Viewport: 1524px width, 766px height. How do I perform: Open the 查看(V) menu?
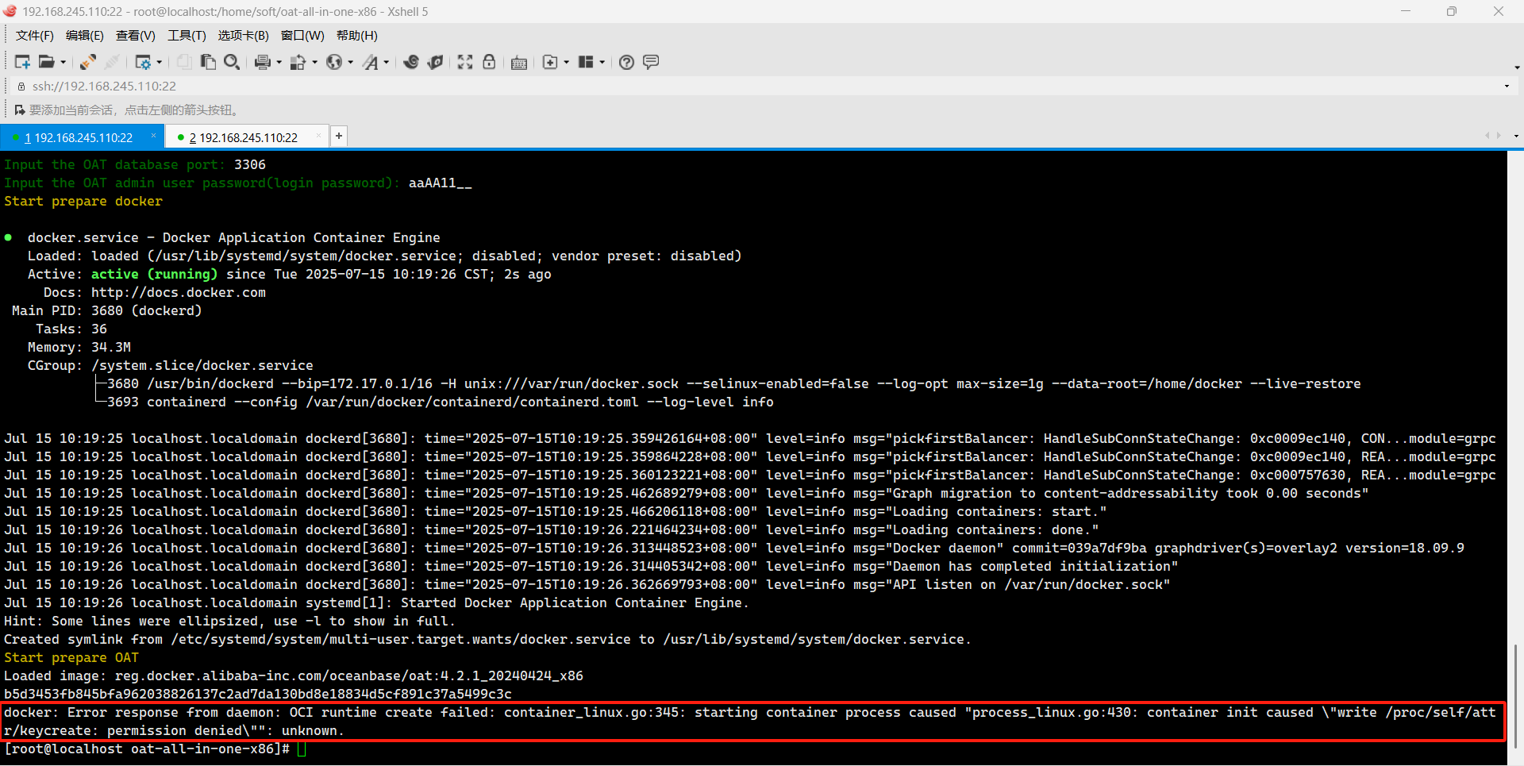tap(136, 36)
